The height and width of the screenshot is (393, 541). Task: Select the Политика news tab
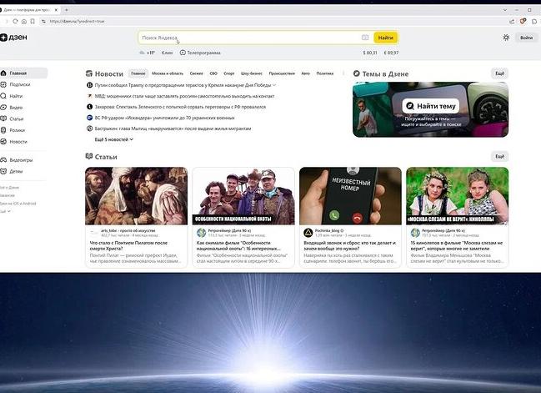coord(325,73)
